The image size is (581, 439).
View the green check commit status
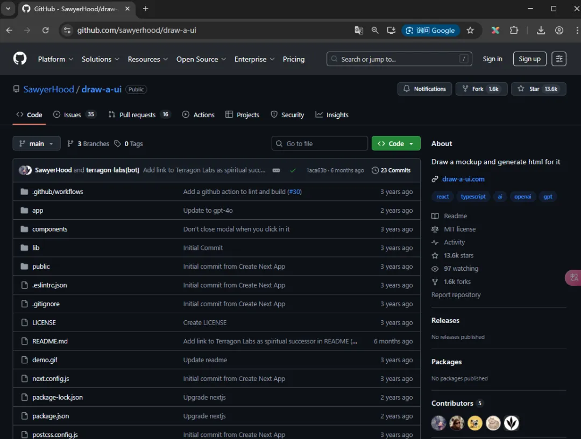293,170
